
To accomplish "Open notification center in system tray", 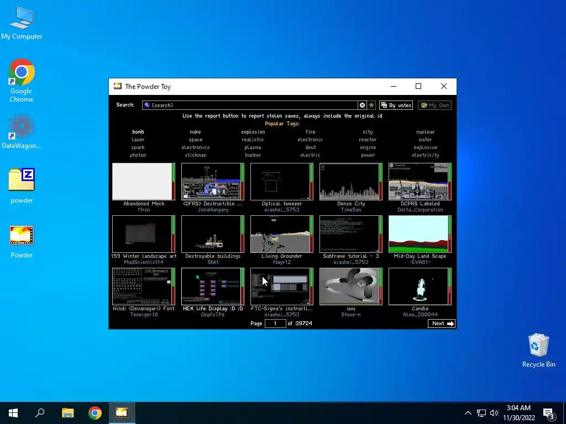I will (x=549, y=413).
